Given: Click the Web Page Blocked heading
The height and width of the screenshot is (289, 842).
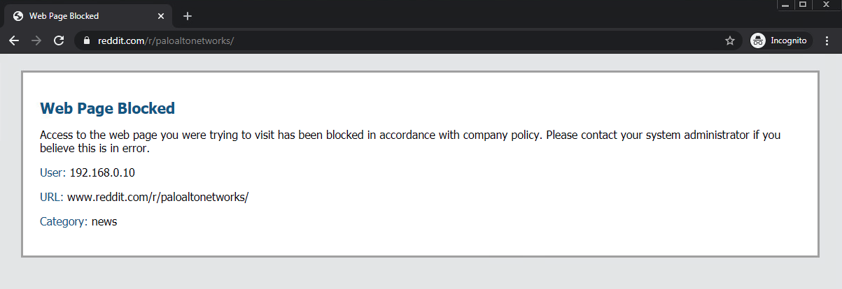Looking at the screenshot, I should [x=107, y=108].
